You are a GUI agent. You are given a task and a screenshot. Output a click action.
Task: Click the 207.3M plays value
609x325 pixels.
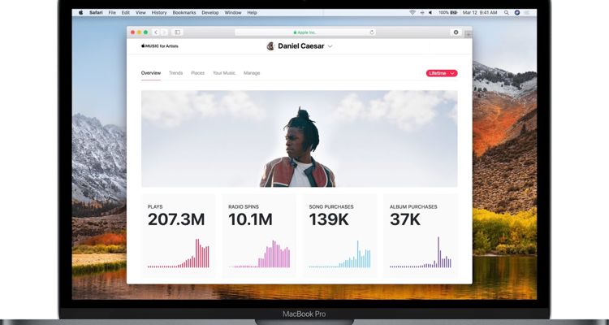tap(176, 219)
